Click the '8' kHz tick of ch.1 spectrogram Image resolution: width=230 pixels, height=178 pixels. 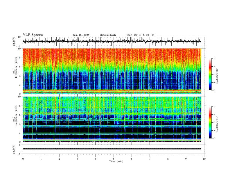click(20, 58)
